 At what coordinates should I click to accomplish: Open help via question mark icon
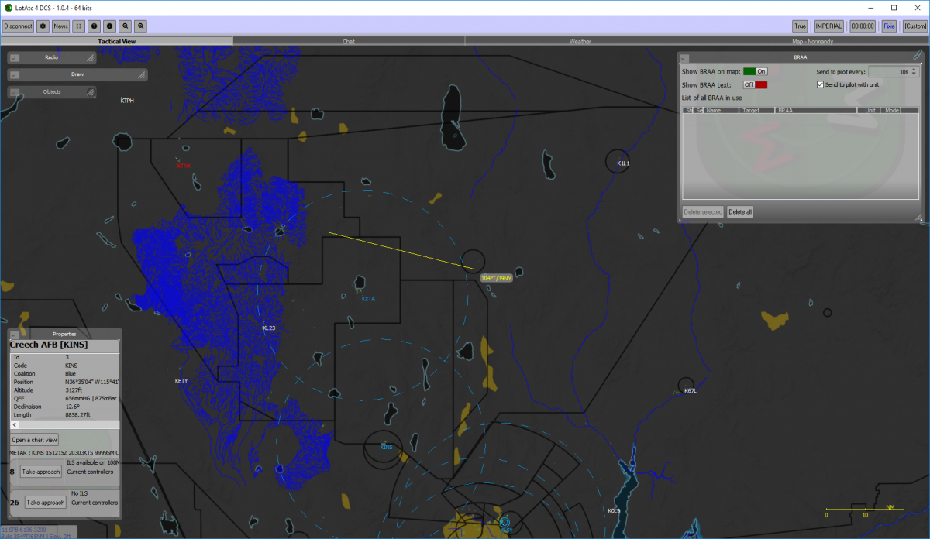(x=94, y=26)
